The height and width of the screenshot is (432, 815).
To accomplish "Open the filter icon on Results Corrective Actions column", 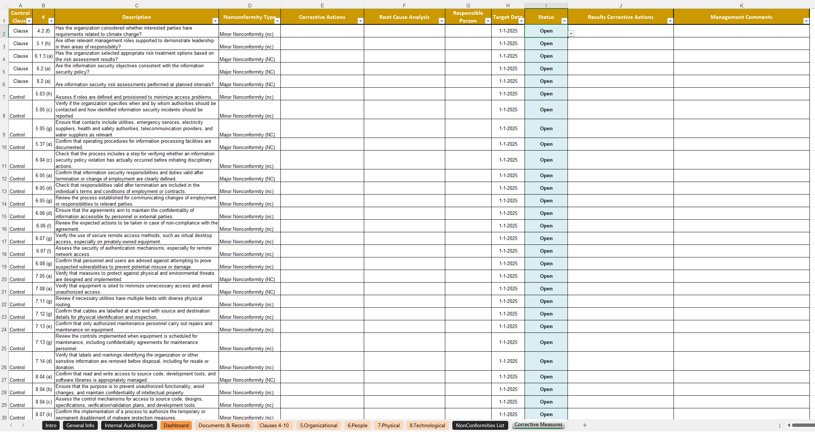I will [670, 21].
